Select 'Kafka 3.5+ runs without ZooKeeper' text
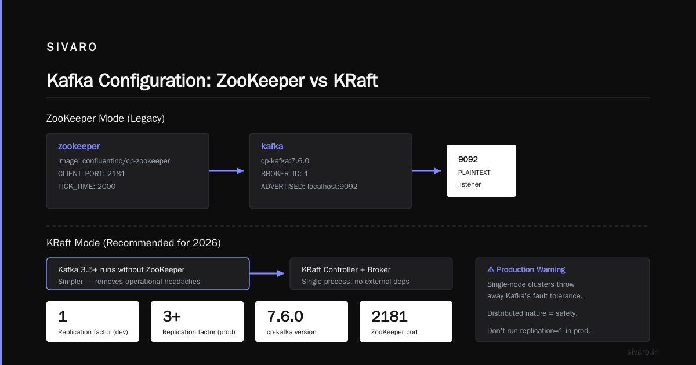 click(x=121, y=269)
